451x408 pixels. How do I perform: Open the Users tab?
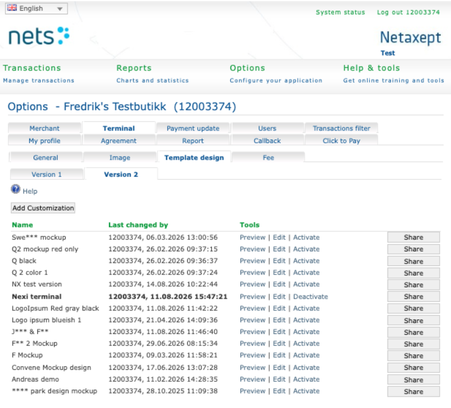point(267,128)
